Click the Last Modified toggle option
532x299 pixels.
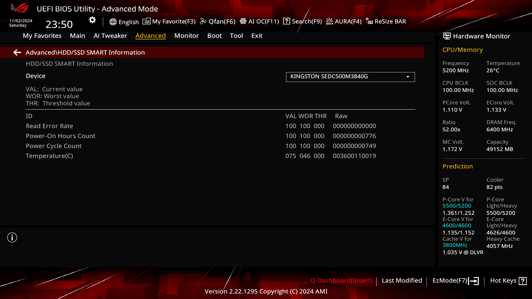click(402, 280)
